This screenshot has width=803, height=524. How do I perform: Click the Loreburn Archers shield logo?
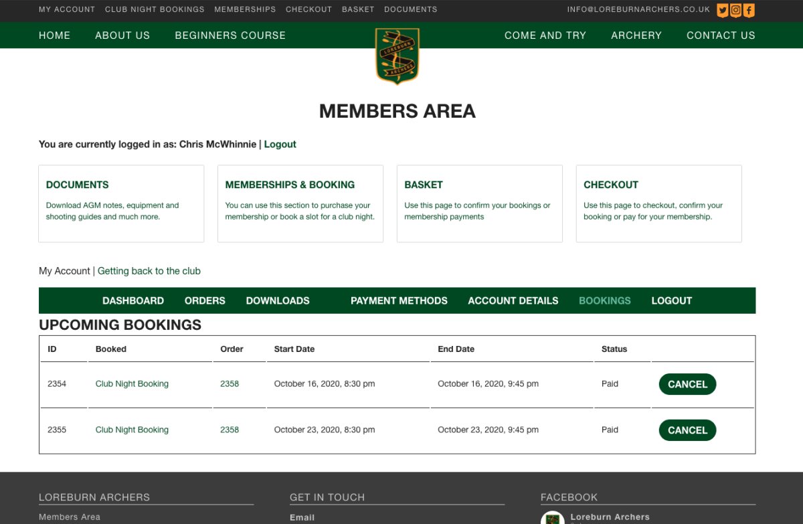coord(397,56)
